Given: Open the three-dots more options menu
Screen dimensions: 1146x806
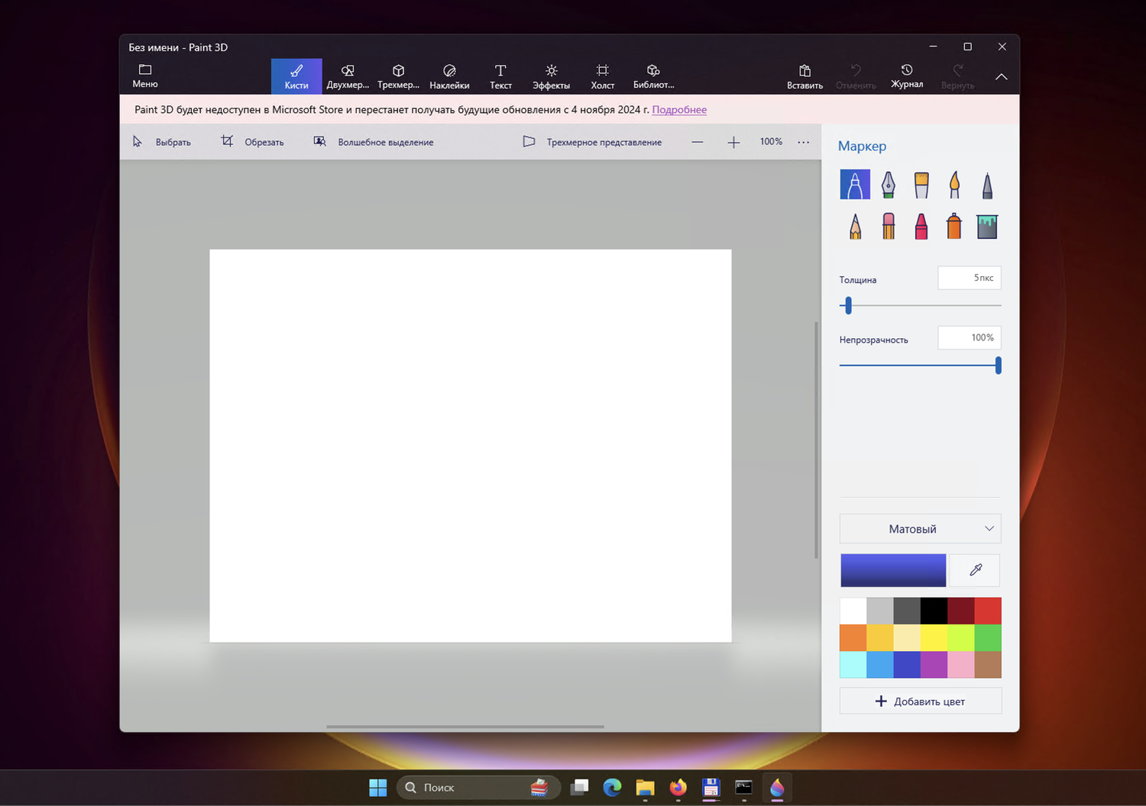Looking at the screenshot, I should click(x=803, y=142).
